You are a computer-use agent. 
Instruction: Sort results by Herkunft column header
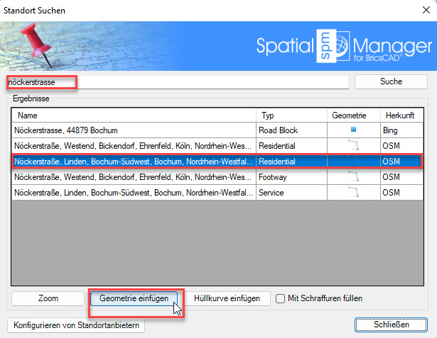pos(401,115)
